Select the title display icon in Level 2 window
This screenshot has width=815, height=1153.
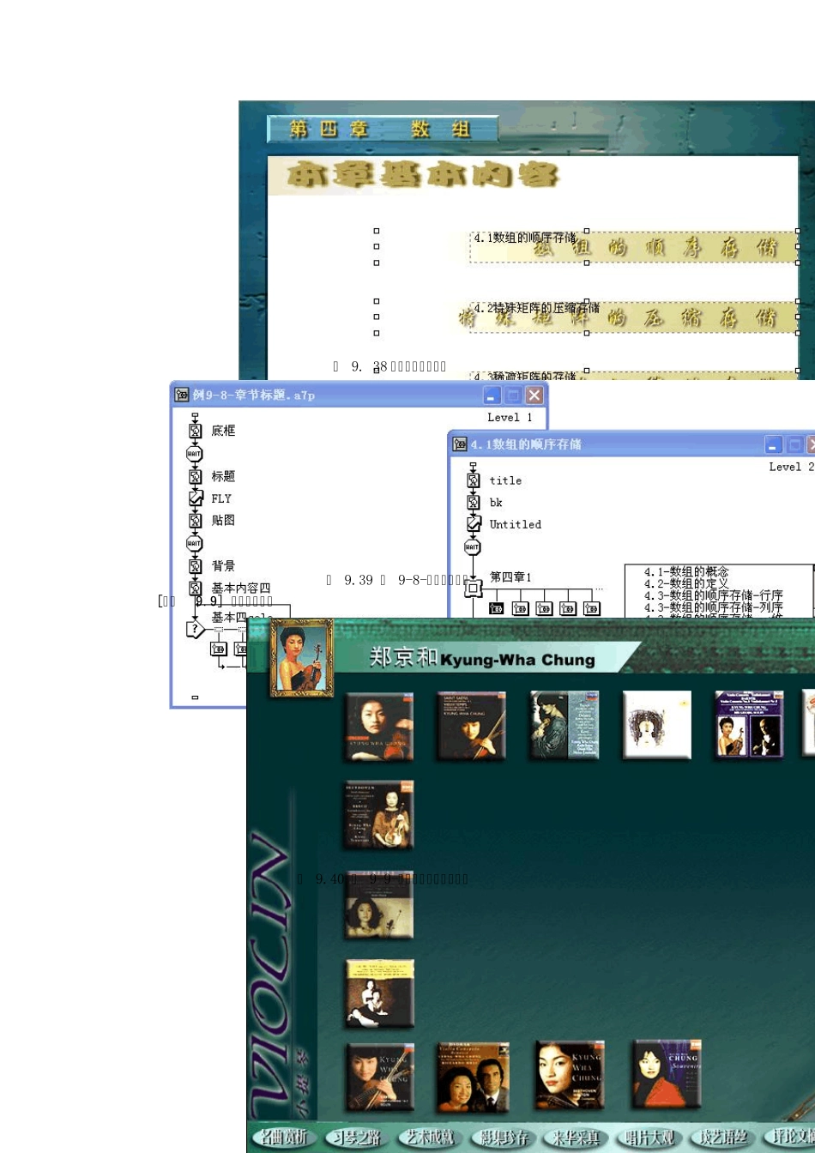473,480
